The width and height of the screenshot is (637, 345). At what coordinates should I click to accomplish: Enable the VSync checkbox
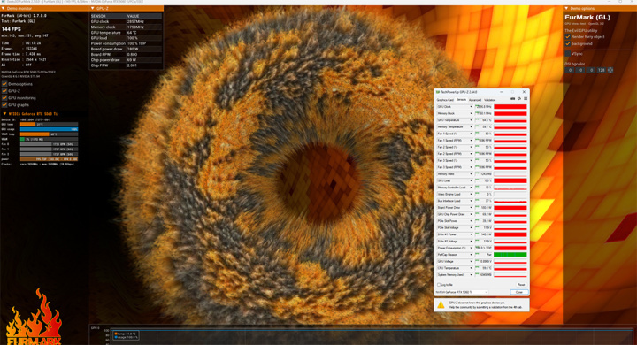(568, 54)
